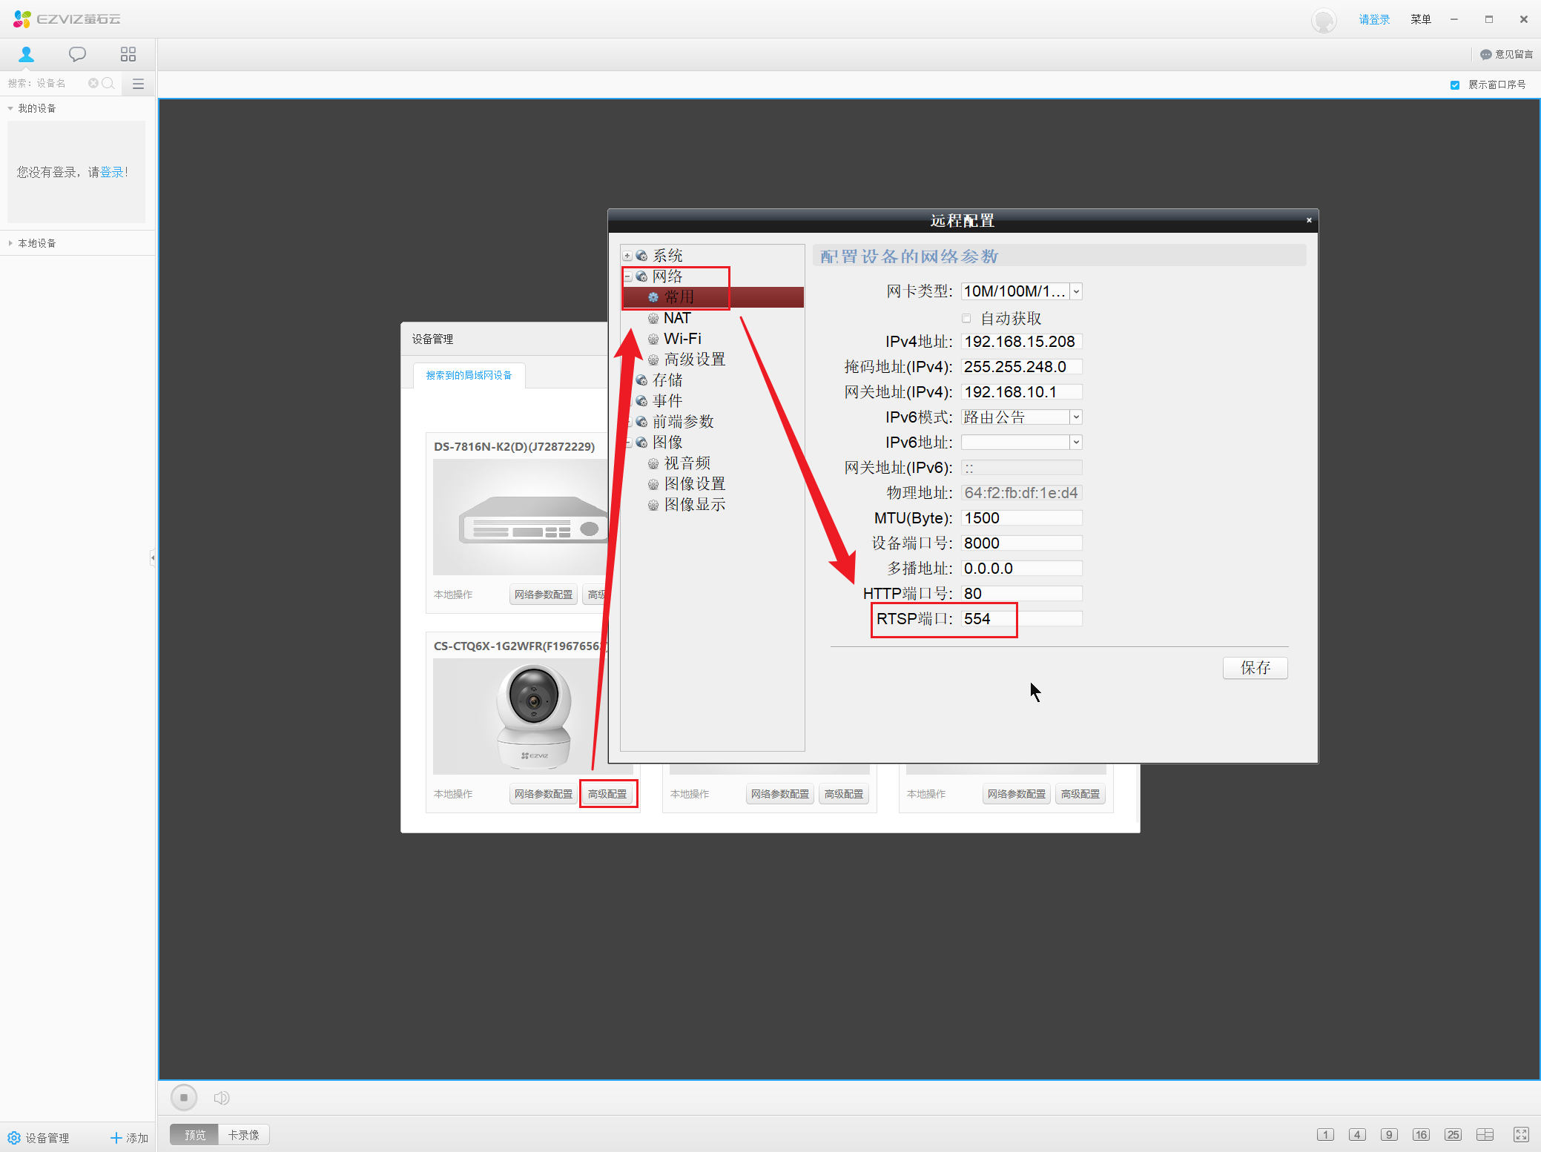Viewport: 1541px width, 1152px height.
Task: Toggle the volume speaker icon
Action: click(221, 1097)
